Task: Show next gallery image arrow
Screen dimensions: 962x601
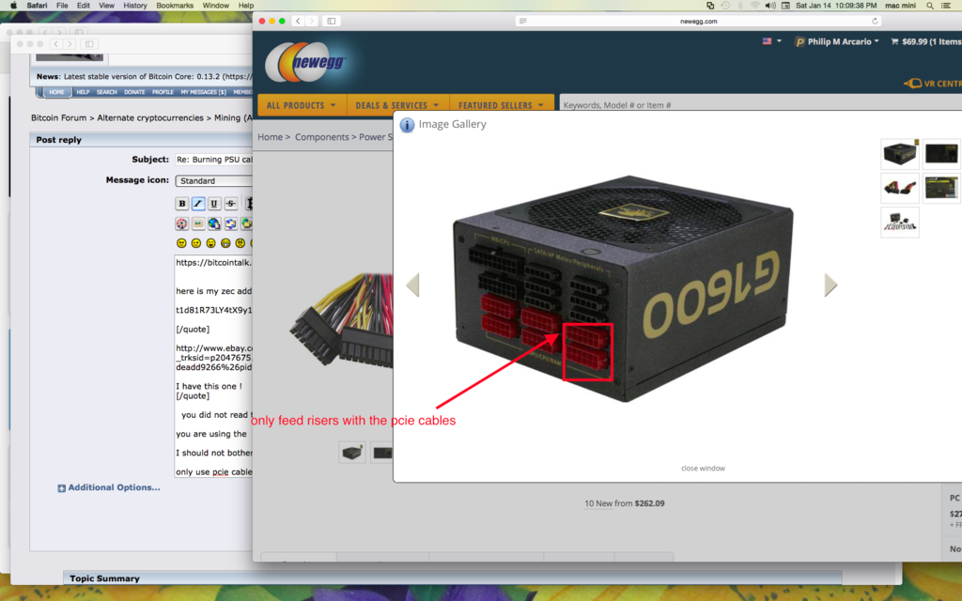Action: point(830,285)
